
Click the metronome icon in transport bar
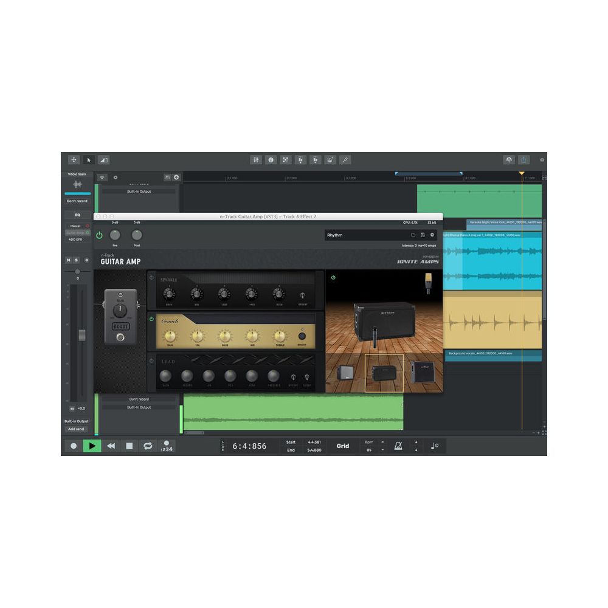398,446
